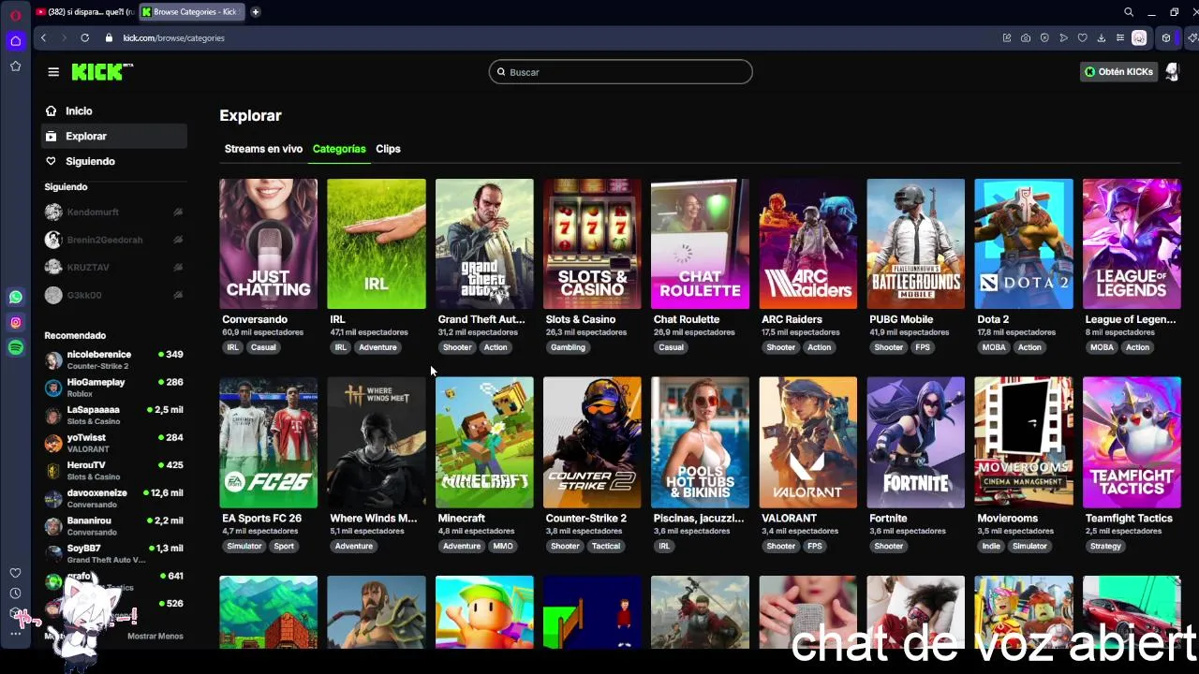Open the Kick hamburger menu

click(53, 72)
